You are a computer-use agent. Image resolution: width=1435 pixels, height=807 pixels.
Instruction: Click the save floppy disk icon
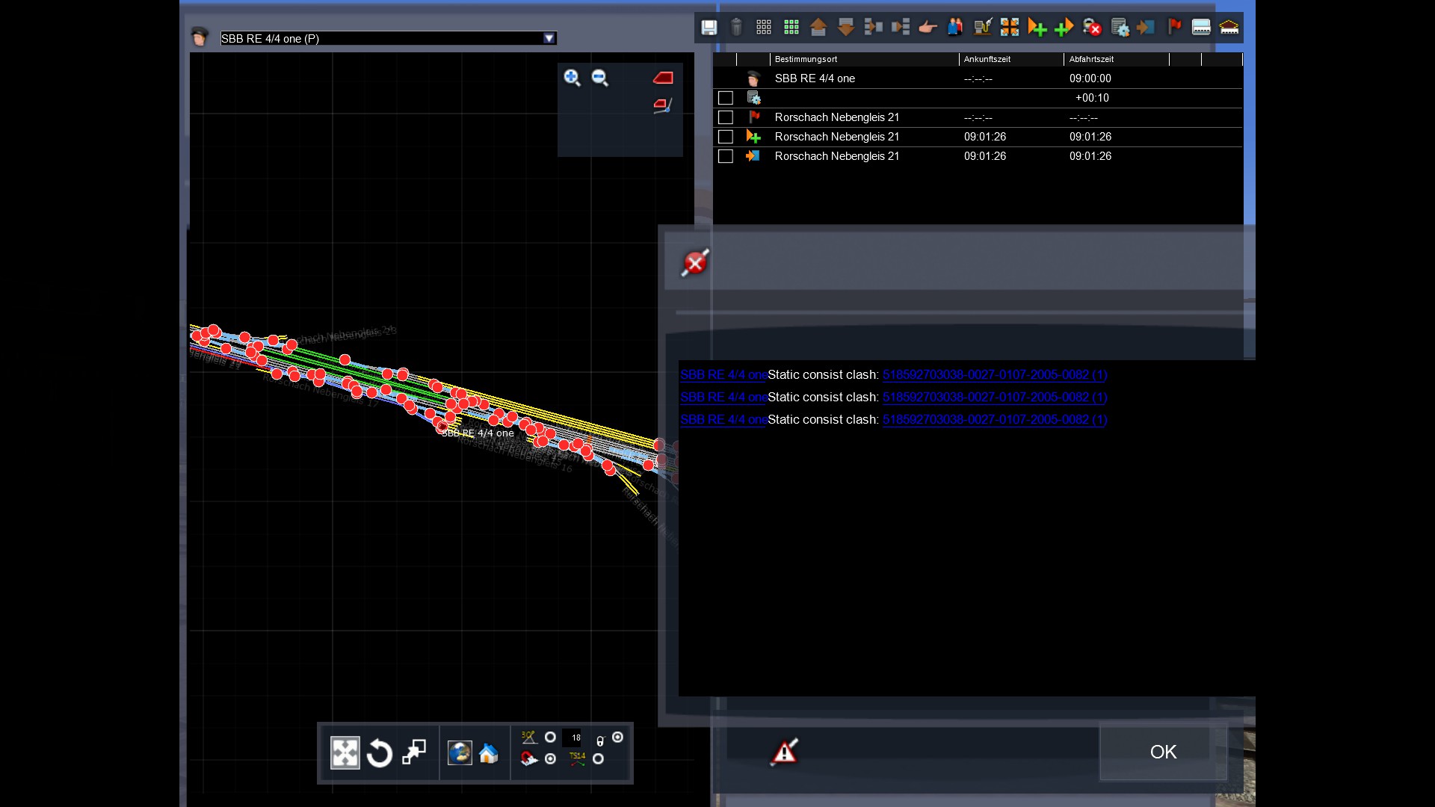(709, 28)
